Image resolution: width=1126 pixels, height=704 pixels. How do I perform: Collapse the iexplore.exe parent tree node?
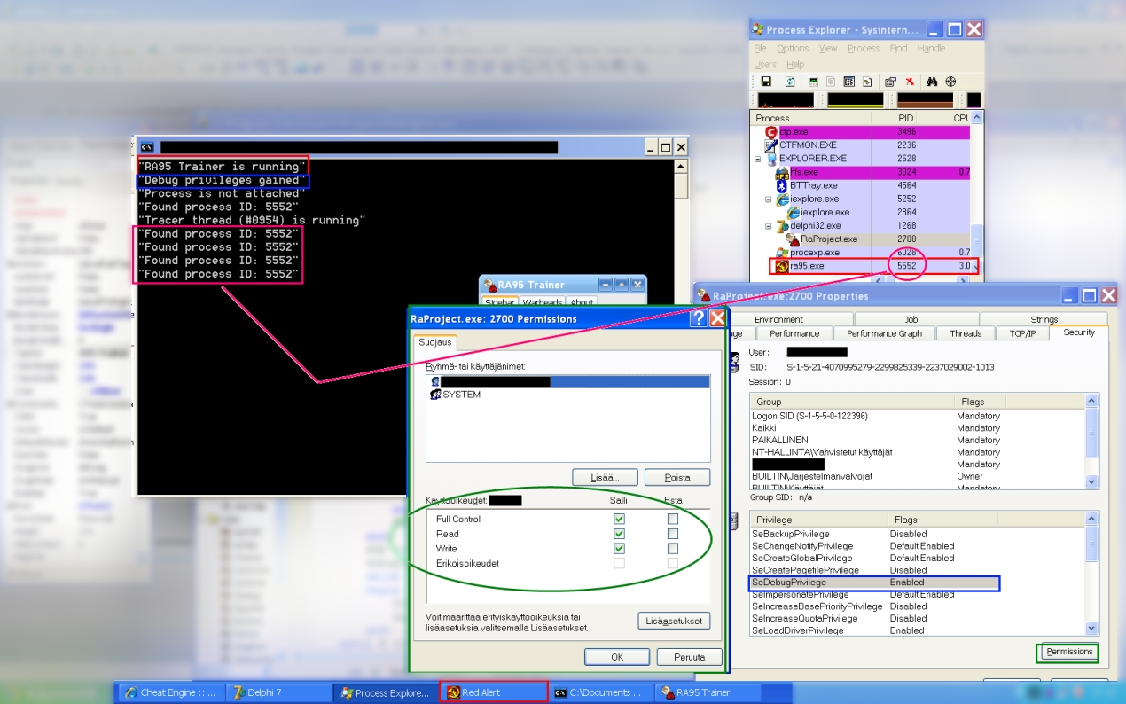[x=769, y=199]
